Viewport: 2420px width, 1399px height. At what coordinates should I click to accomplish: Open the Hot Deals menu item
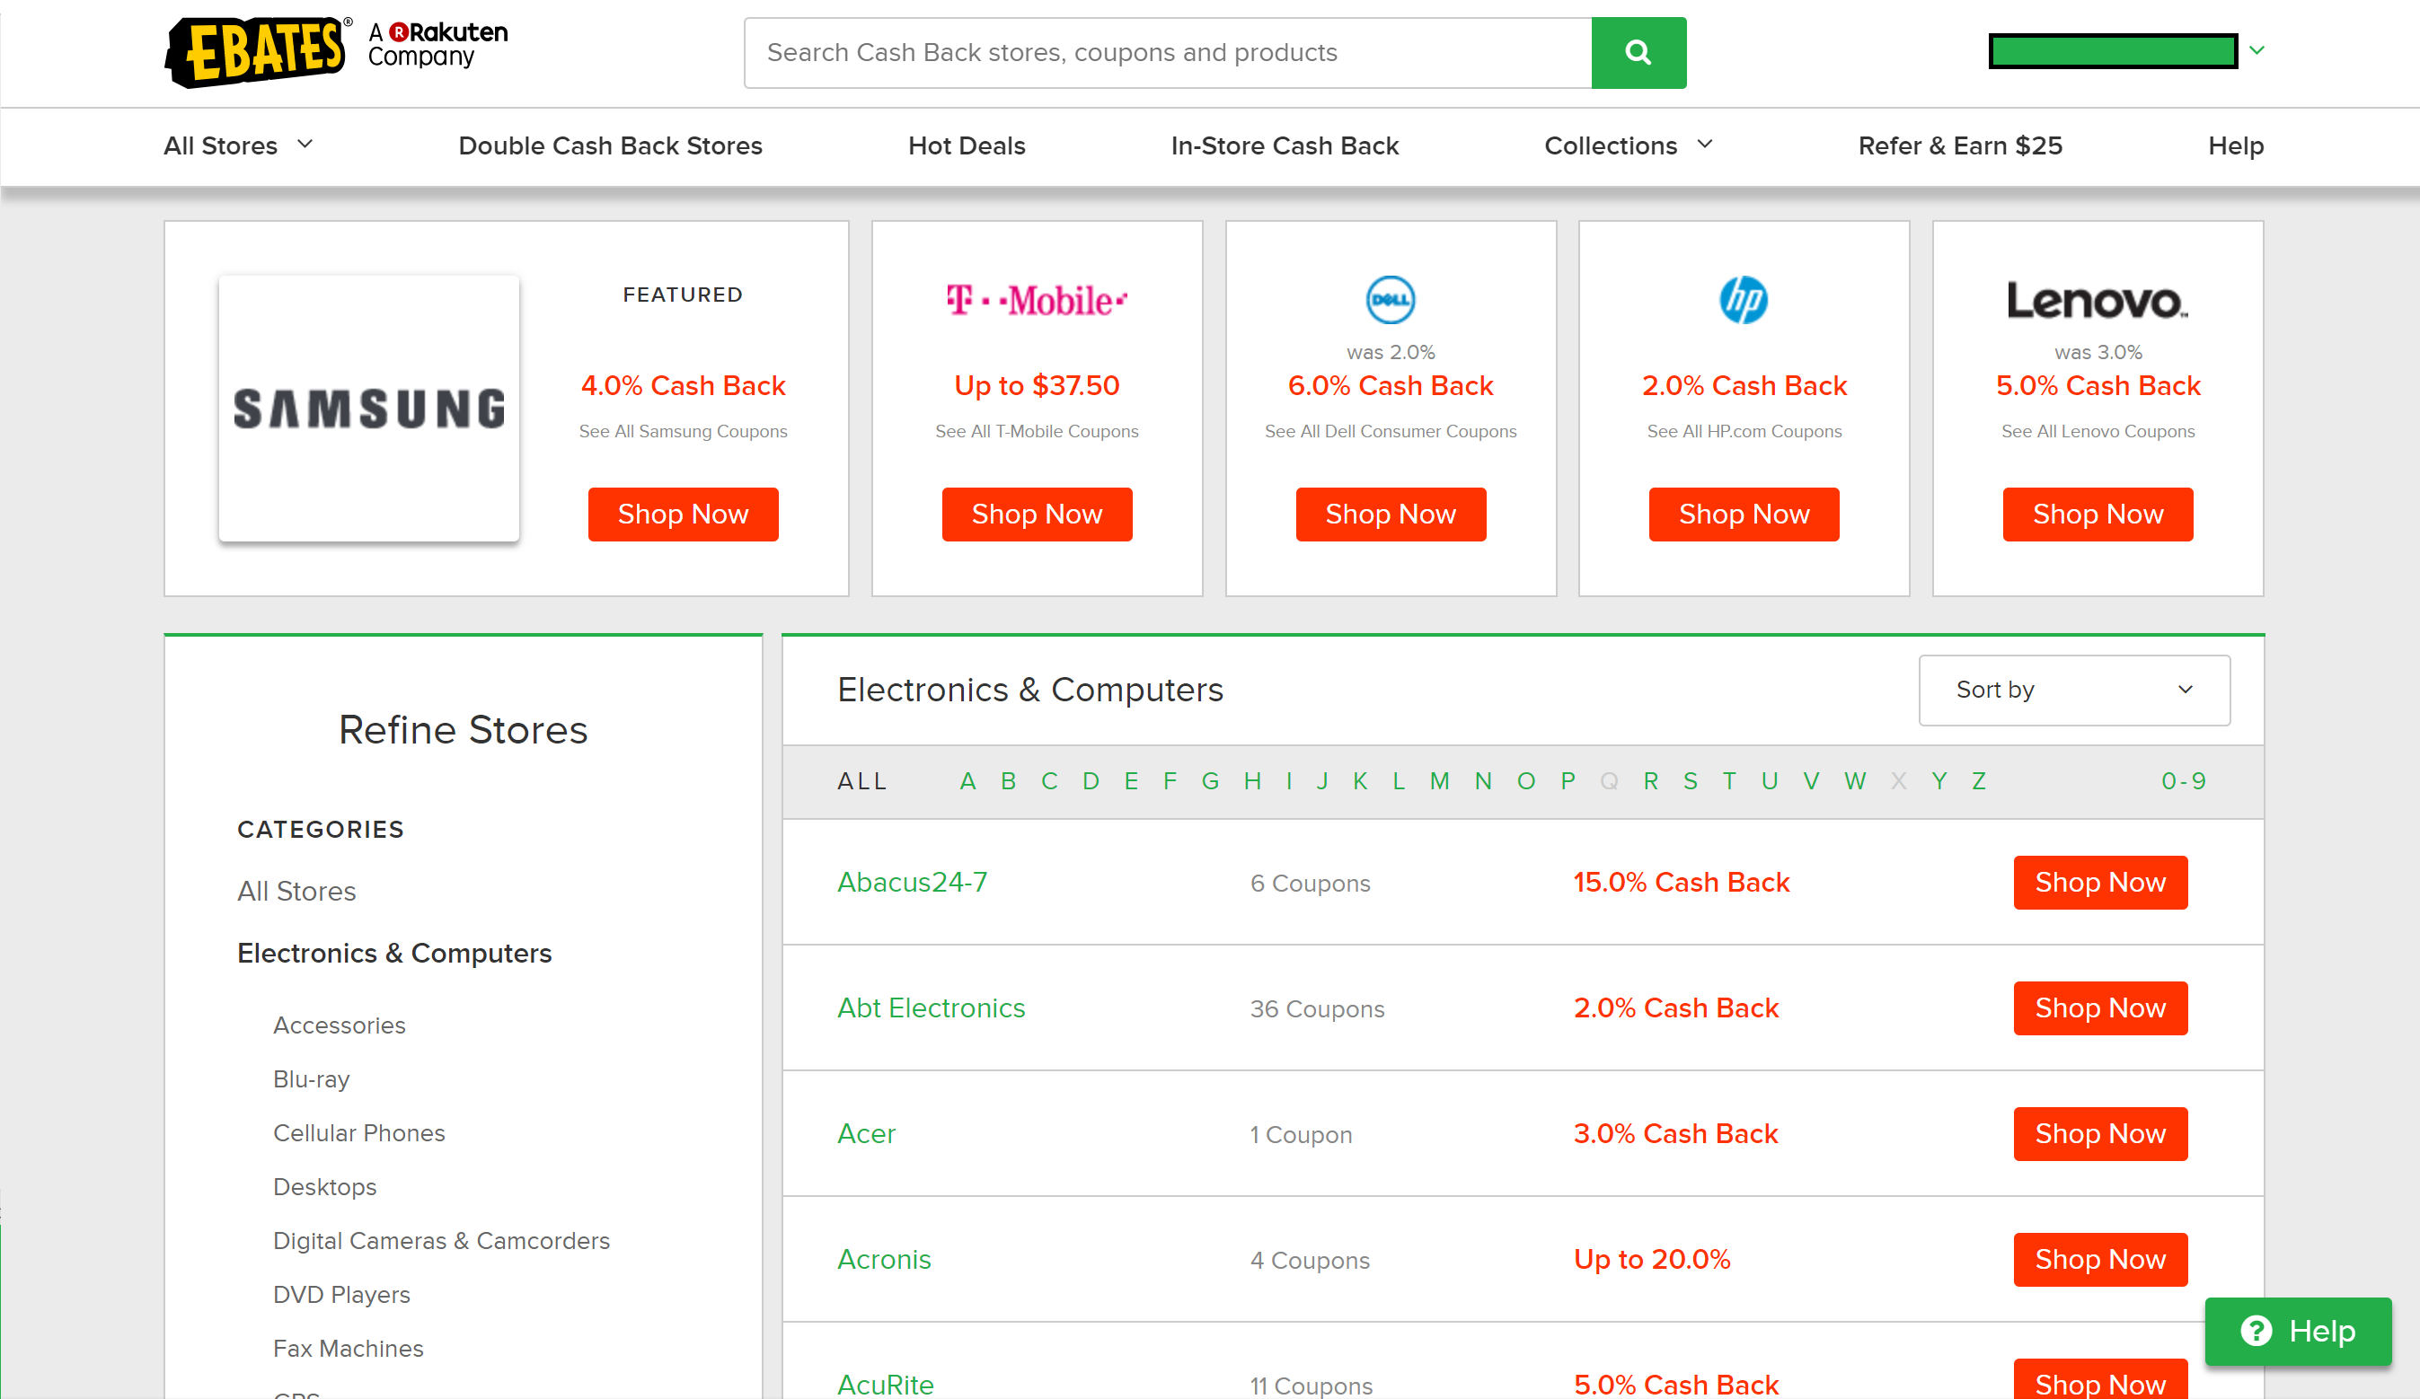click(x=966, y=145)
